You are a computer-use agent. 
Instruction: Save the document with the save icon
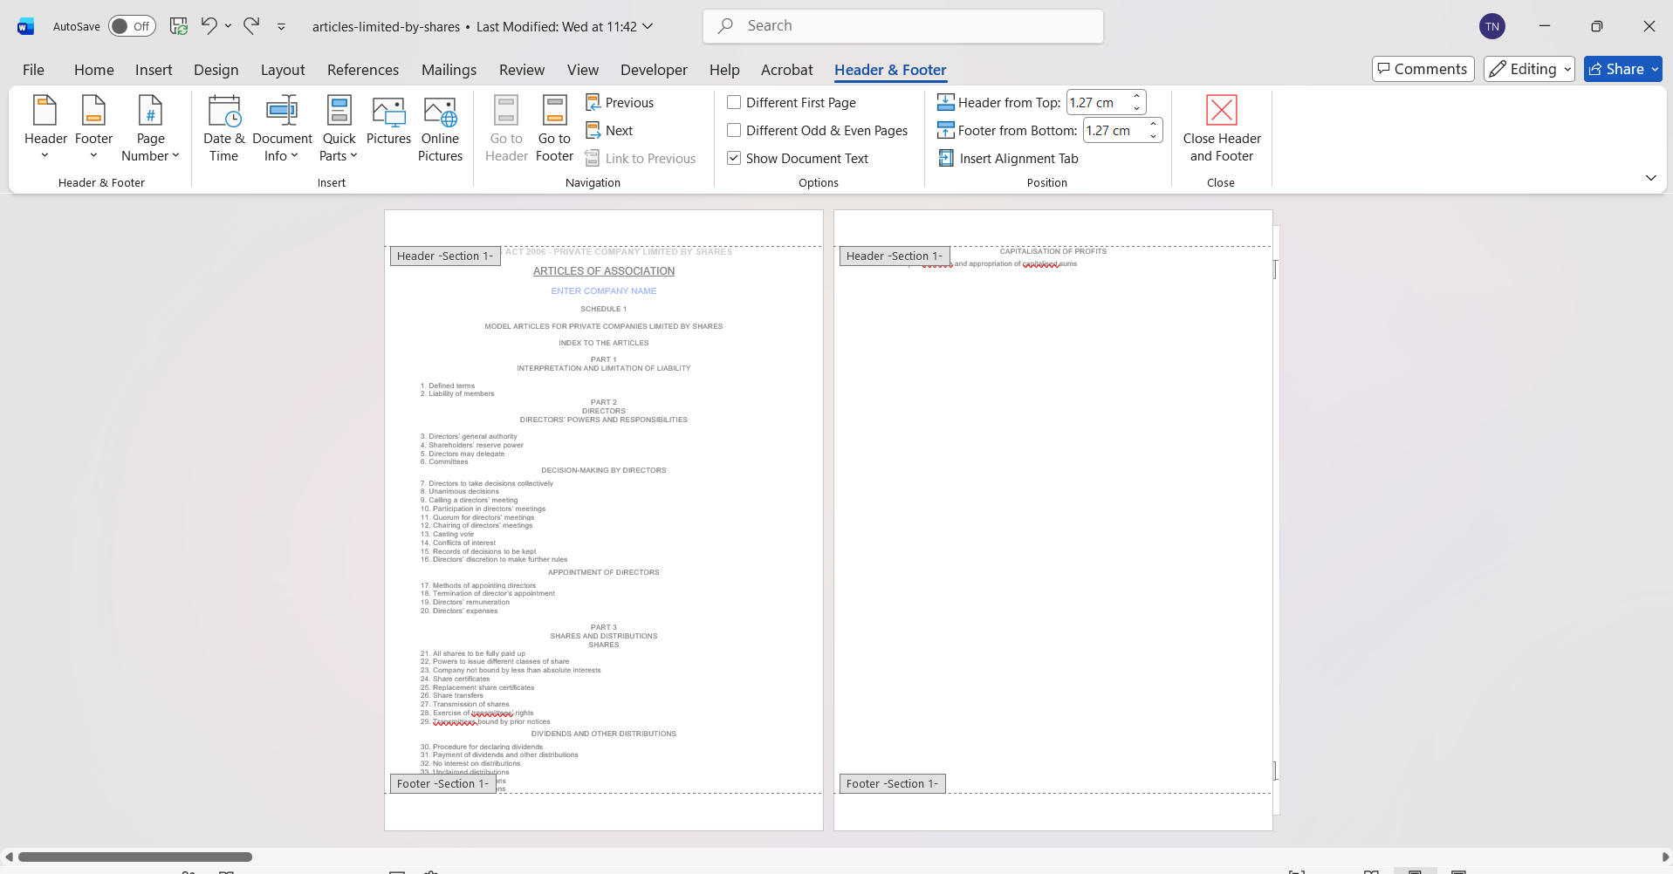click(x=178, y=26)
